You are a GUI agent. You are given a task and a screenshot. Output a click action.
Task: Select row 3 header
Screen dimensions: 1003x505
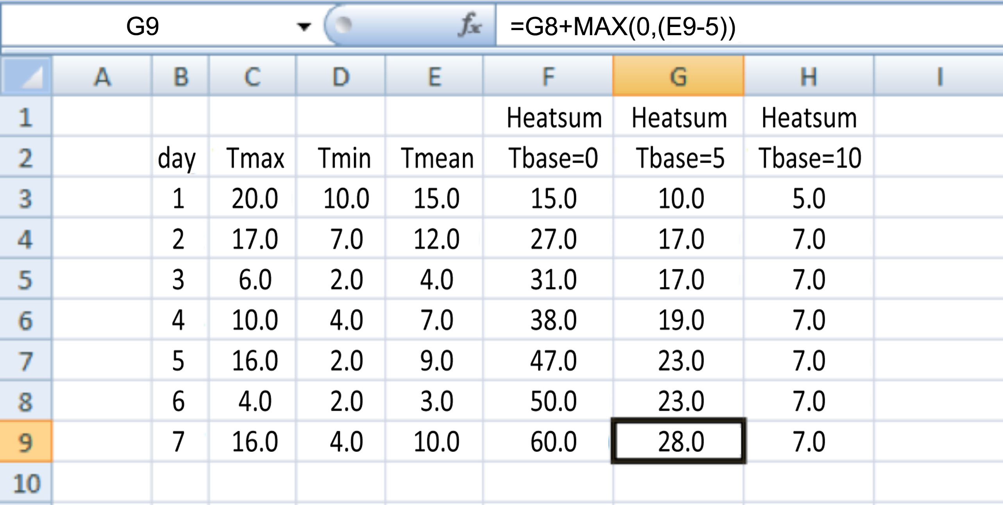point(26,198)
